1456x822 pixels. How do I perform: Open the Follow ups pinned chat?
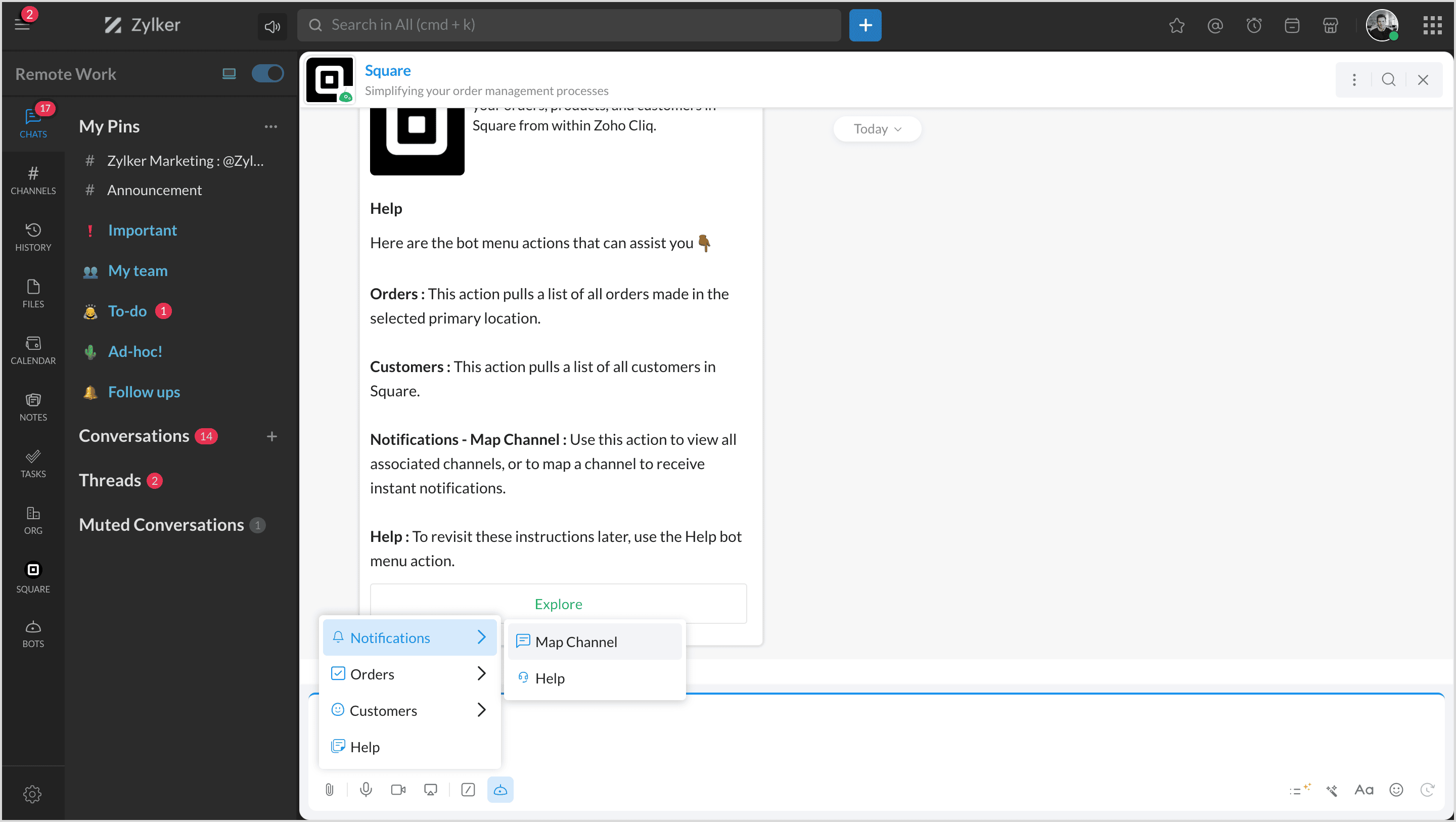tap(144, 392)
